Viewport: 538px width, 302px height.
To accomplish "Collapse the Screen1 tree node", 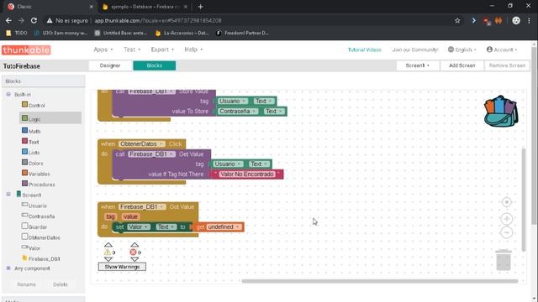I will (8, 194).
